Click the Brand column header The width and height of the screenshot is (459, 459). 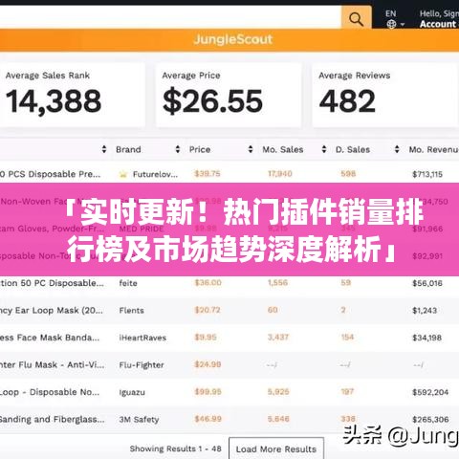tap(128, 149)
